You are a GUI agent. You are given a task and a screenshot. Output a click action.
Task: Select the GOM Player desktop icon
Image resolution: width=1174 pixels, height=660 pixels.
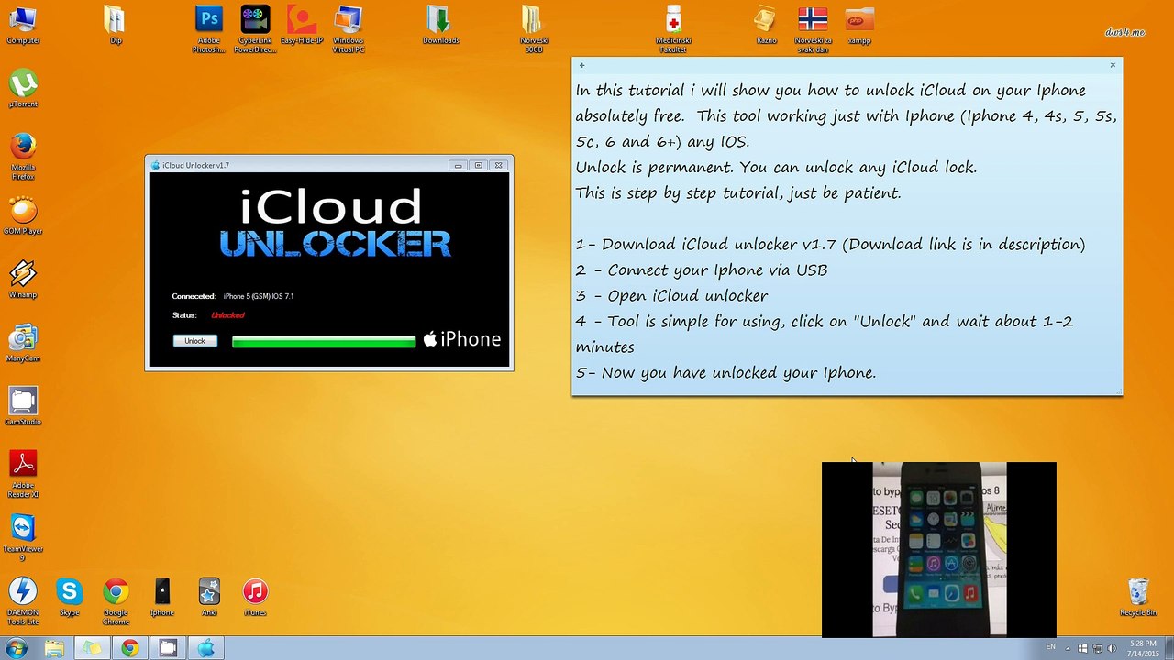pos(23,216)
